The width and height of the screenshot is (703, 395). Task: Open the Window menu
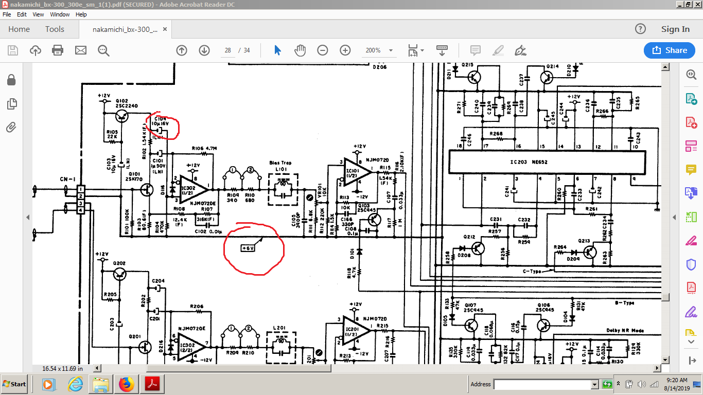[x=60, y=14]
